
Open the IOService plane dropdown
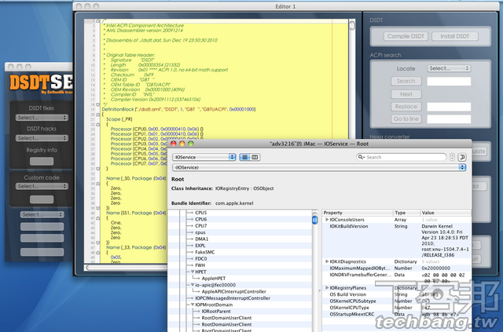204,157
